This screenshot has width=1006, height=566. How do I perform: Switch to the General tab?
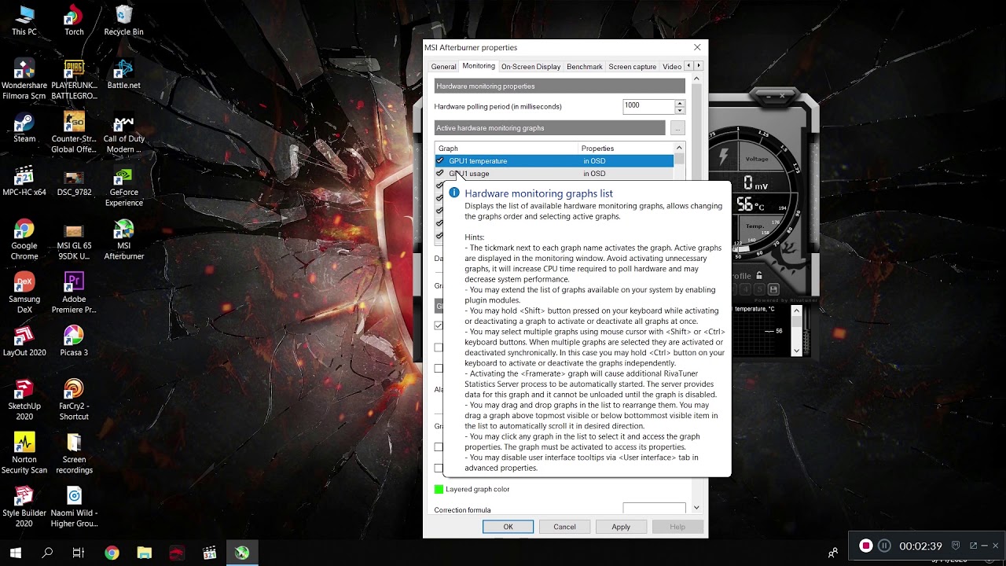(x=443, y=67)
